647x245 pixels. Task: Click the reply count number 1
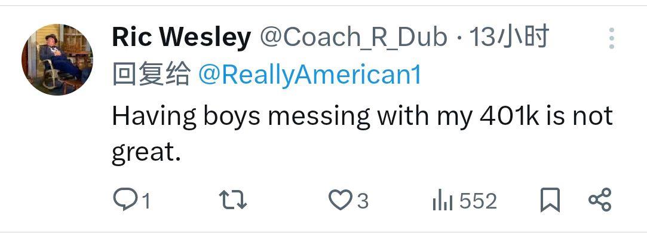point(145,201)
